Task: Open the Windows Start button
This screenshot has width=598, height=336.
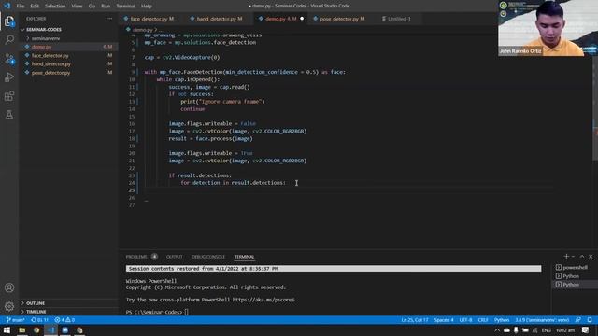Action: (x=7, y=329)
